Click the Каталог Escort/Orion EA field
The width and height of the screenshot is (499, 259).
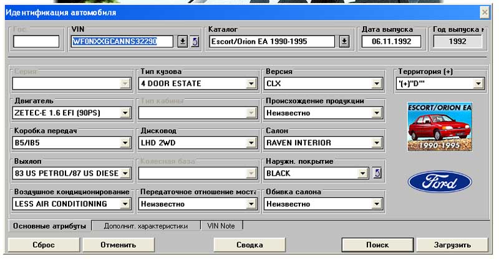coord(273,42)
